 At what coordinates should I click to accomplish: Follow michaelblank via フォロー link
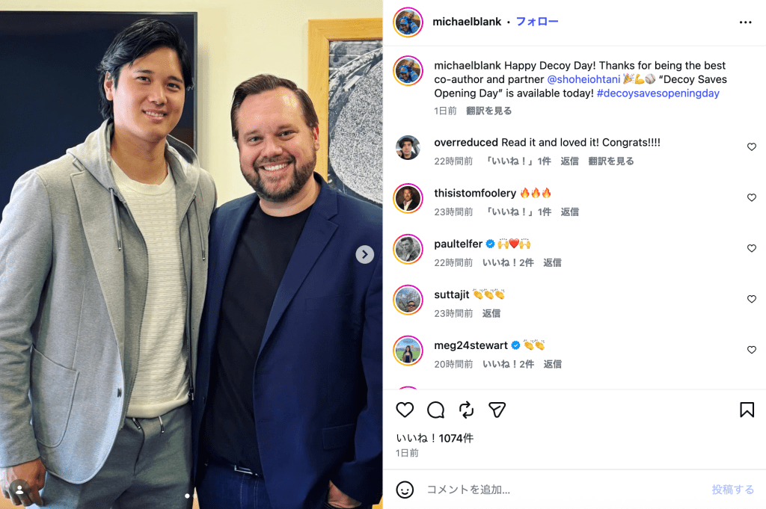(x=537, y=22)
